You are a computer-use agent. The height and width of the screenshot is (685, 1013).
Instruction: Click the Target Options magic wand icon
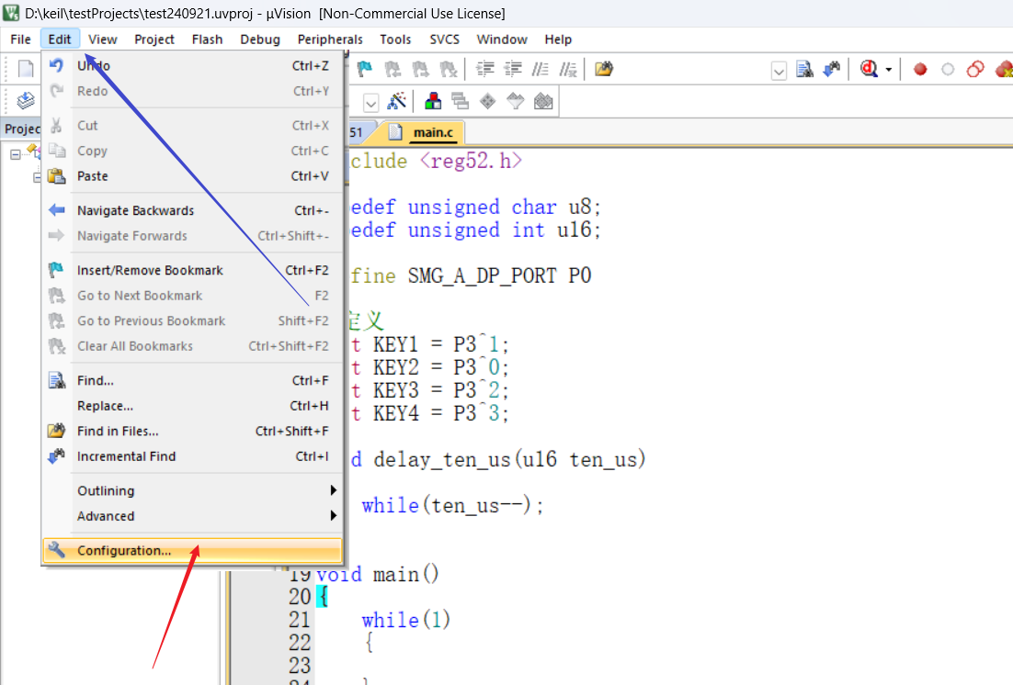[397, 101]
